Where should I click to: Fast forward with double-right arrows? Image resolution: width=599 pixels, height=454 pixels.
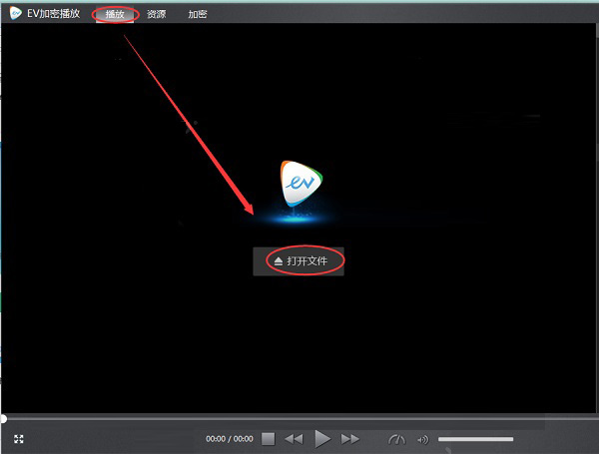tap(350, 439)
